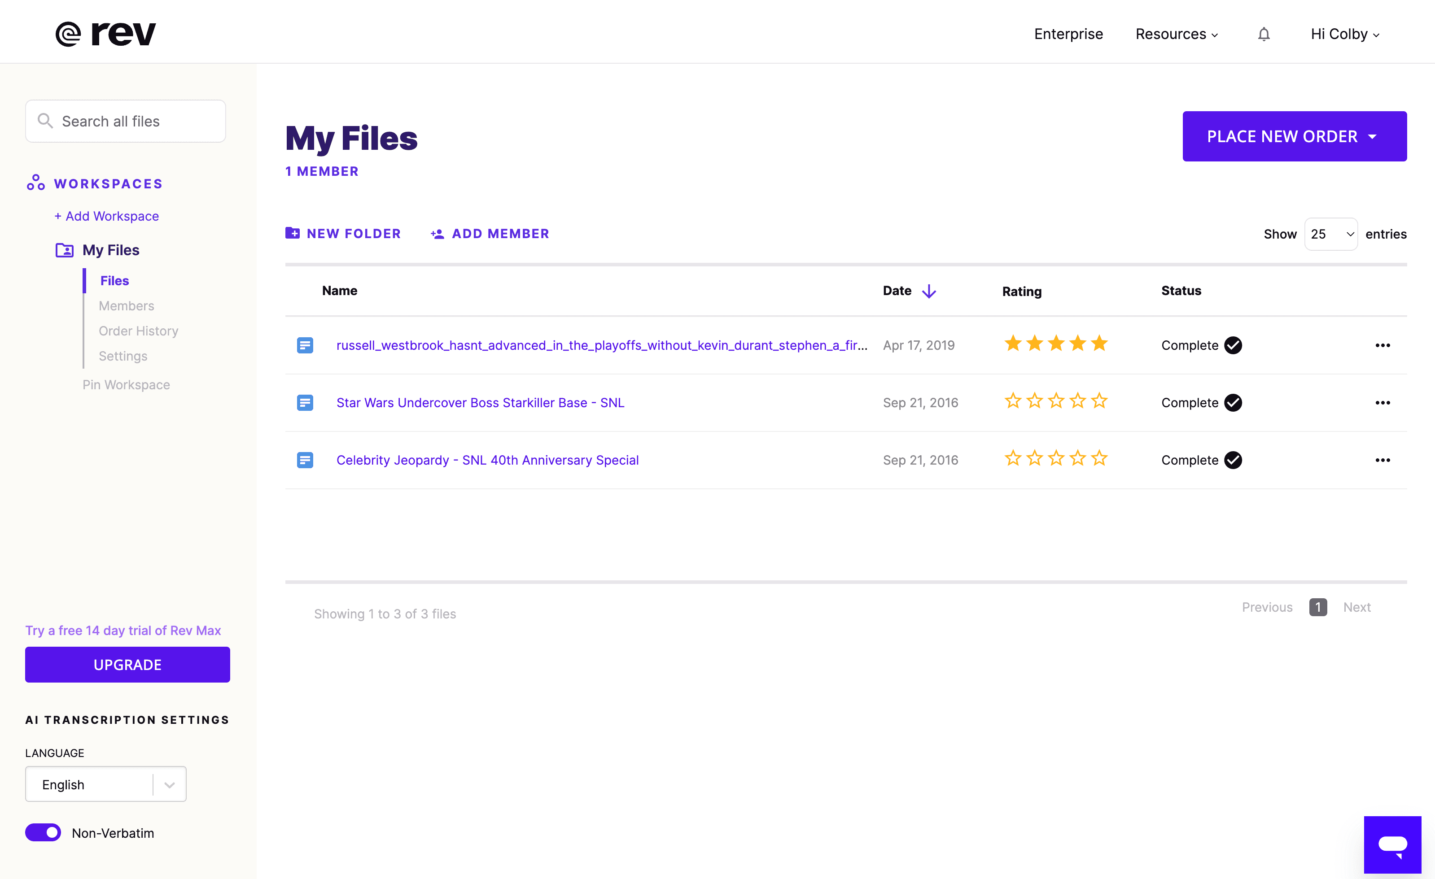This screenshot has height=879, width=1435.
Task: Click document icon for Celebrity Jeopardy file
Action: [x=305, y=460]
